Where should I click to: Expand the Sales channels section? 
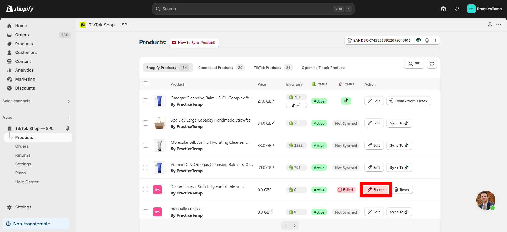(69, 101)
